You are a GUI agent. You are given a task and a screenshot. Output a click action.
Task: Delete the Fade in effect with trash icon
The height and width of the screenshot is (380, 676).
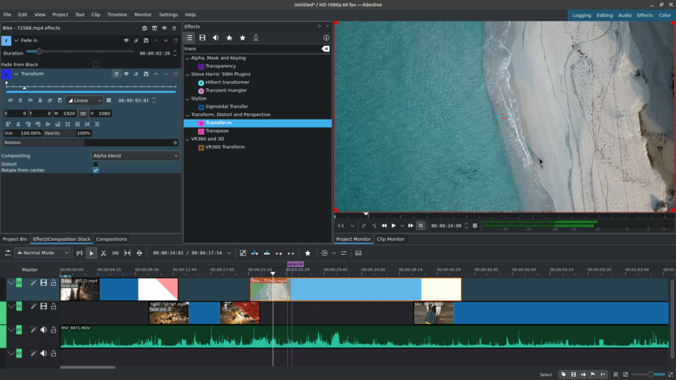point(175,40)
